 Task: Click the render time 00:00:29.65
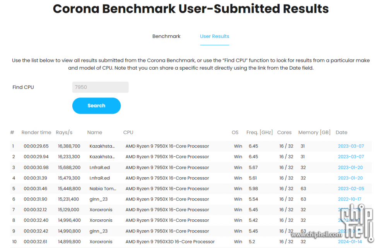(36, 146)
